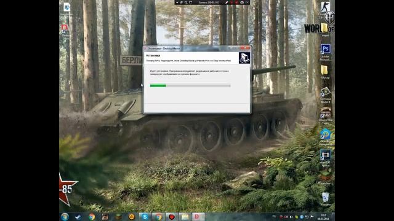Click the show desktop strip at taskbar end
The width and height of the screenshot is (394, 221).
[333, 217]
